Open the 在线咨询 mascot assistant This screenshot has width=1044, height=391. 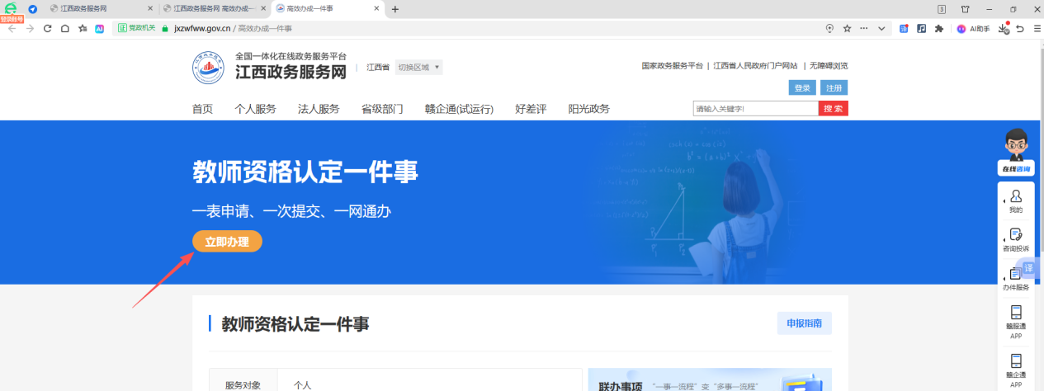click(x=1015, y=151)
